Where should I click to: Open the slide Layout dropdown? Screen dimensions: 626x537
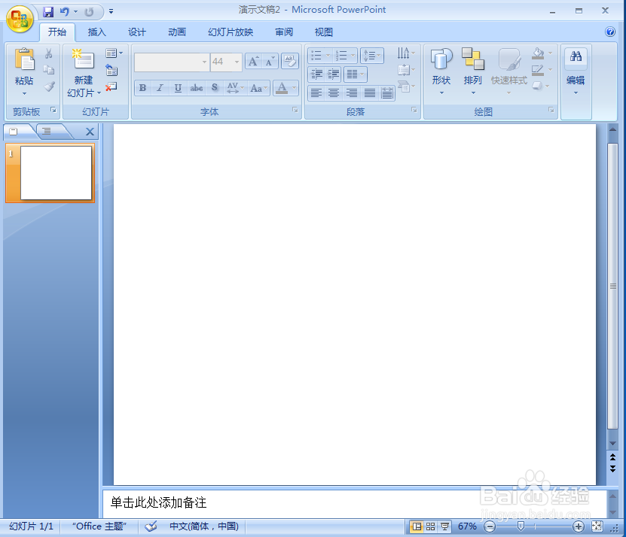[x=114, y=53]
